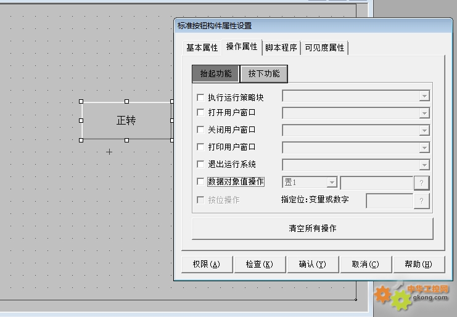Click the dialog title bar 标准按钮构件属性设置

tap(313, 26)
